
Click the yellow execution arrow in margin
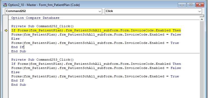6,31
